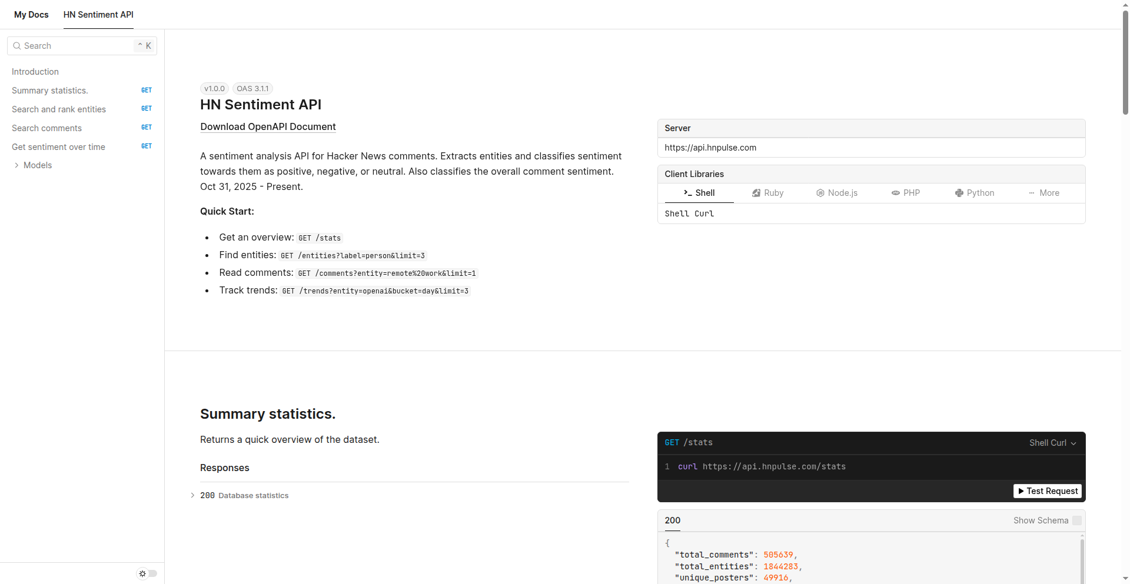Image resolution: width=1130 pixels, height=584 pixels.
Task: Open More client libraries
Action: pos(1043,193)
